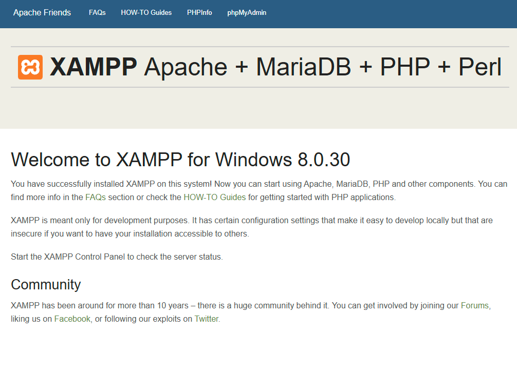Select HOW-TO Guides in the top navigation
The height and width of the screenshot is (373, 517).
(x=146, y=12)
